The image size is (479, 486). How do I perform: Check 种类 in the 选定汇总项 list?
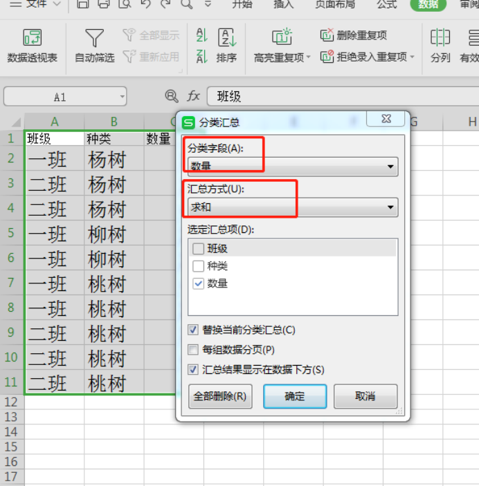[x=199, y=266]
